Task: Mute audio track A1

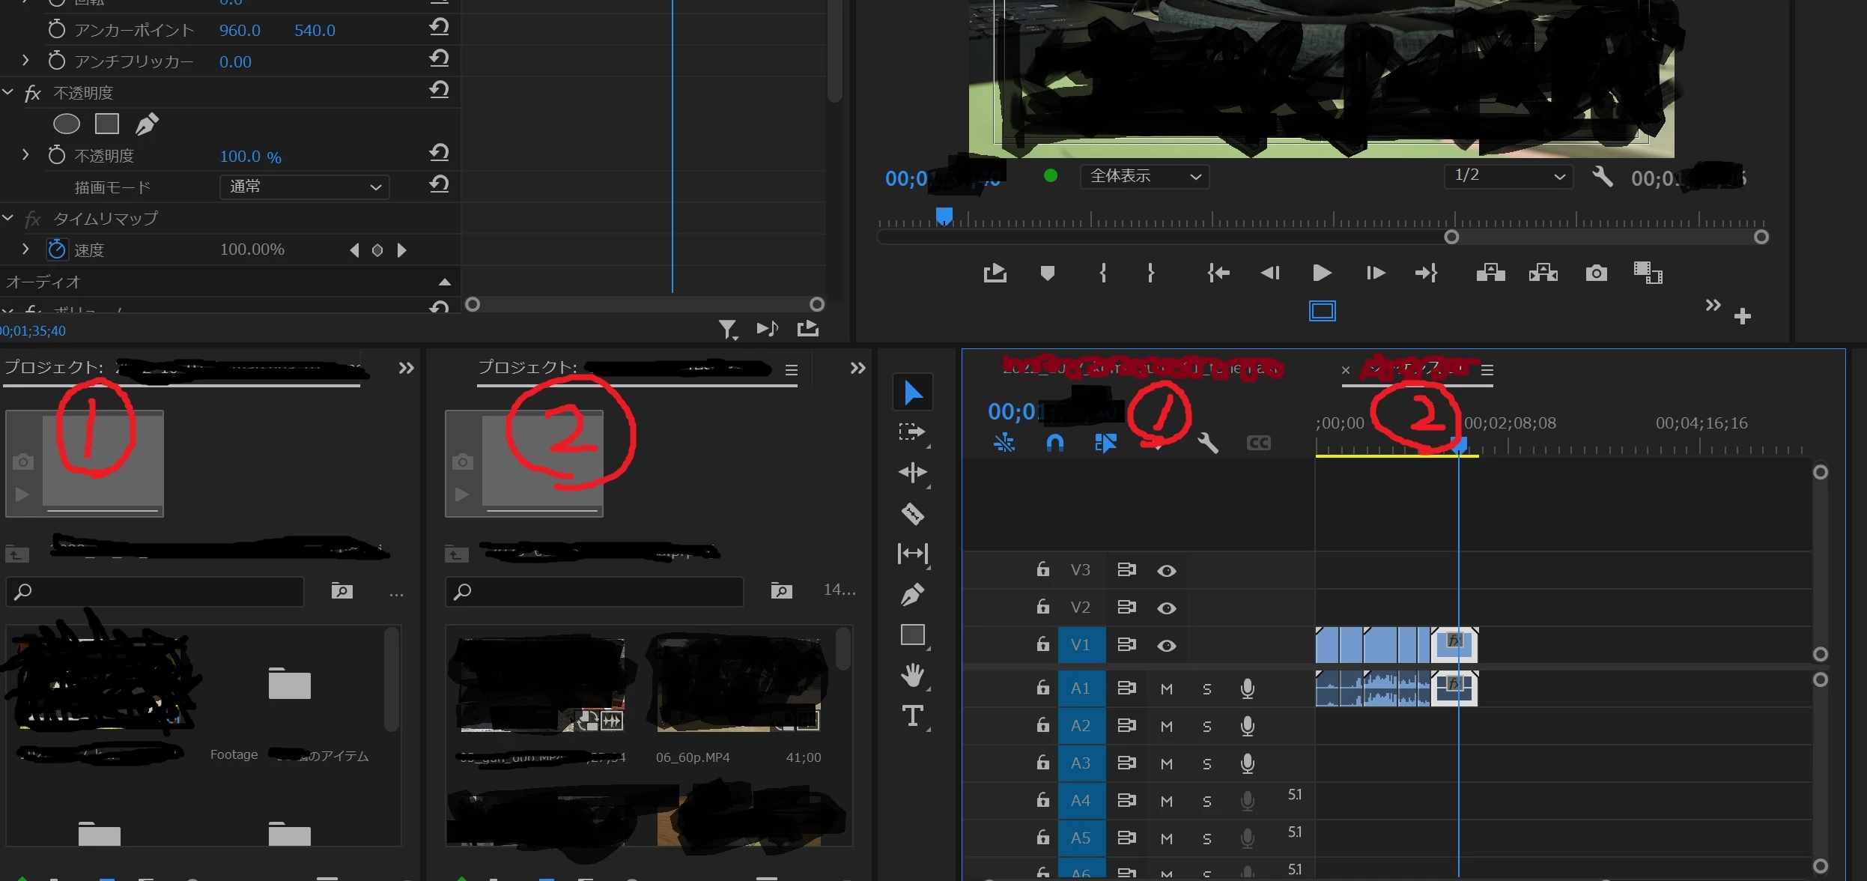Action: click(x=1166, y=688)
